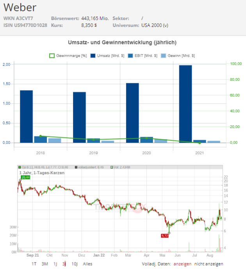The width and height of the screenshot is (246, 275).
Task: Click the 2021 Gewinnmarge data point
Action: tap(200, 143)
